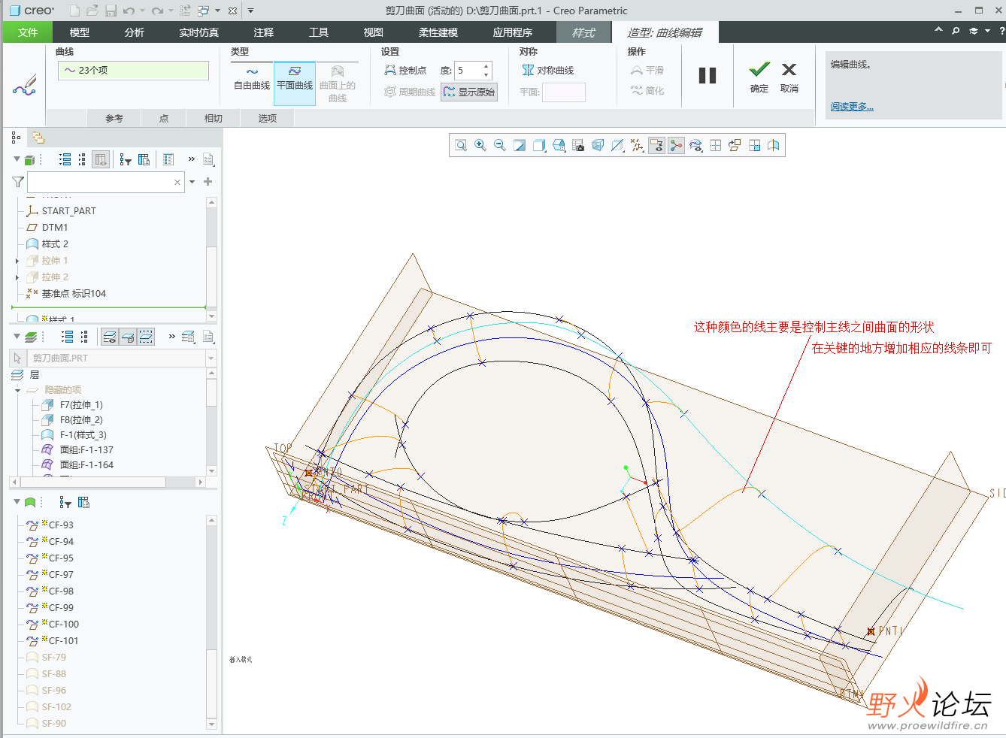Click the last graphics toolbar book-shaped icon
This screenshot has width=1006, height=738.
(x=774, y=145)
